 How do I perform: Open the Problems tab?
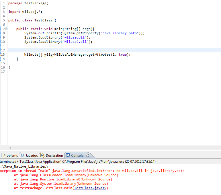click(x=10, y=156)
